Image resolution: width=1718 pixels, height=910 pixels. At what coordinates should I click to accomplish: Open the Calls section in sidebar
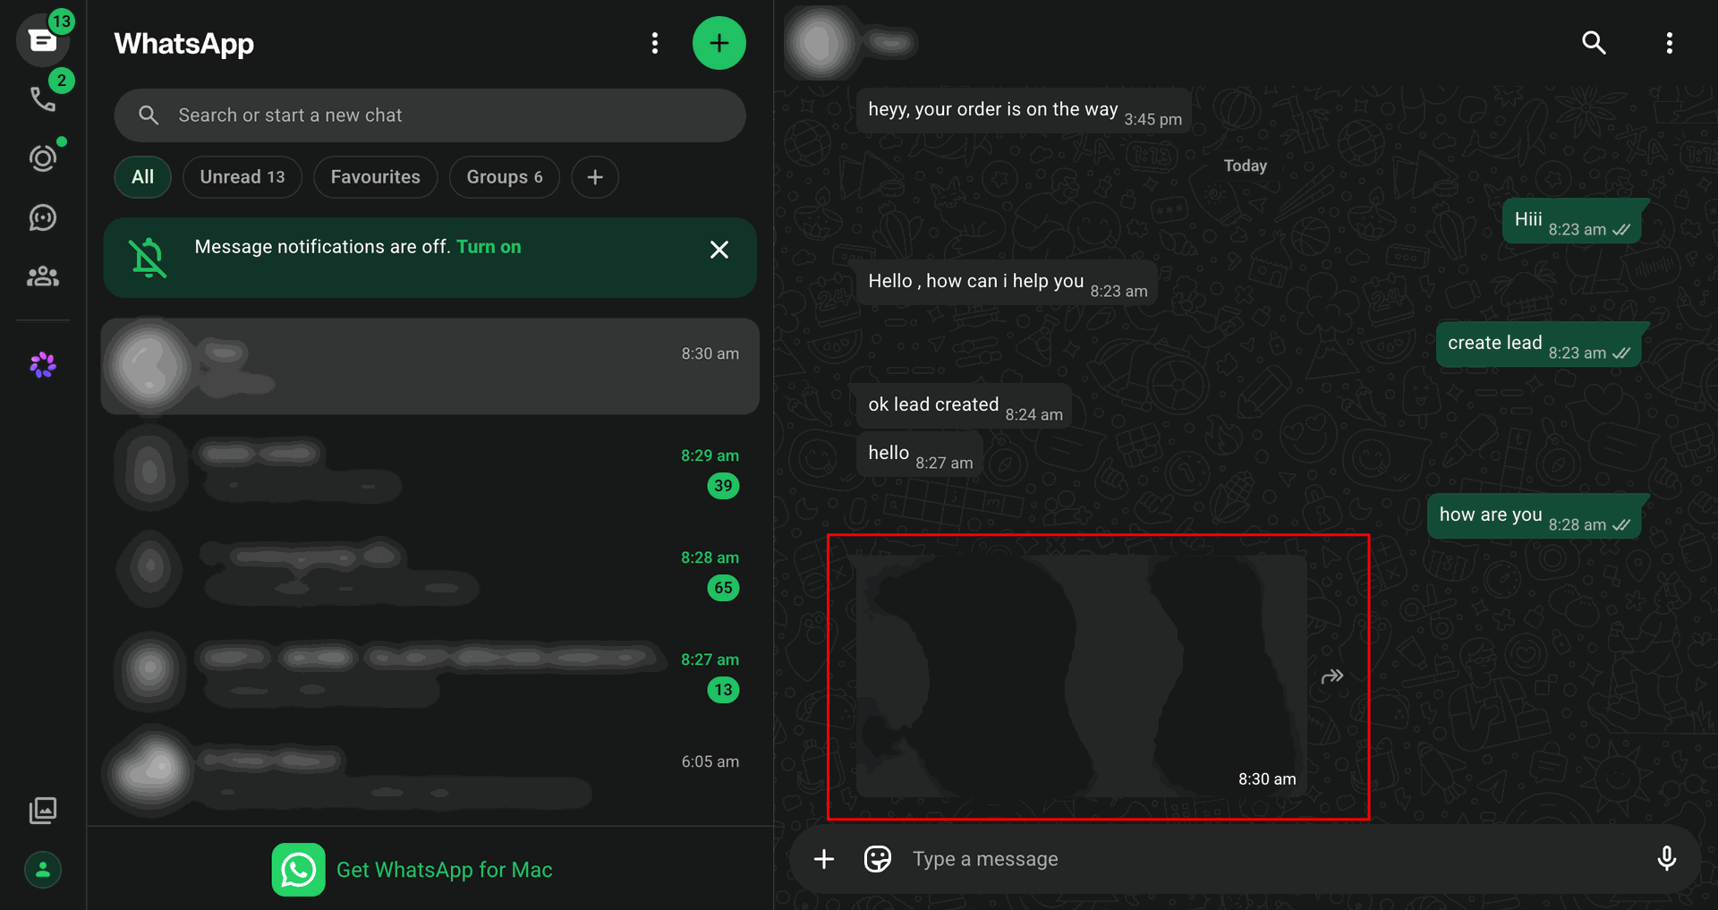click(43, 98)
